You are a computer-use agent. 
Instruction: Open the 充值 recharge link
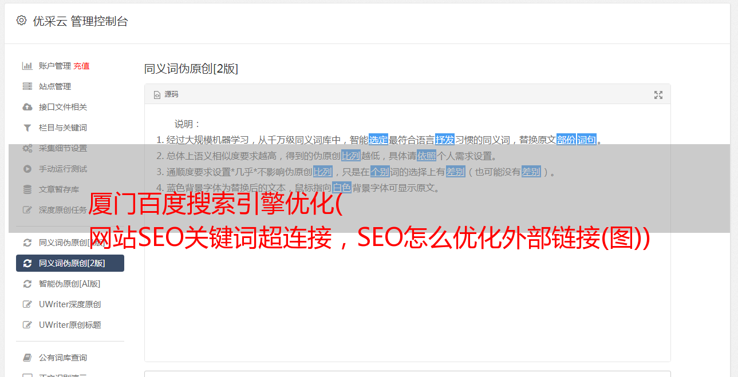[81, 66]
